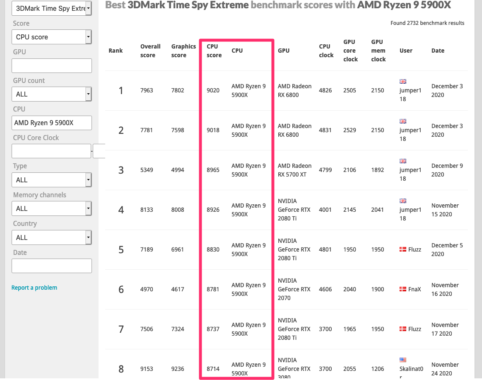Click the Rank column header

pyautogui.click(x=116, y=51)
